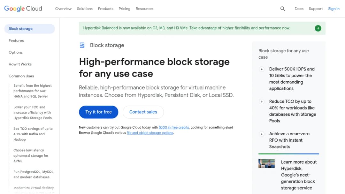Open the Hyperdisk Storage Pools sidebar link
This screenshot has height=194, width=345.
click(33, 113)
